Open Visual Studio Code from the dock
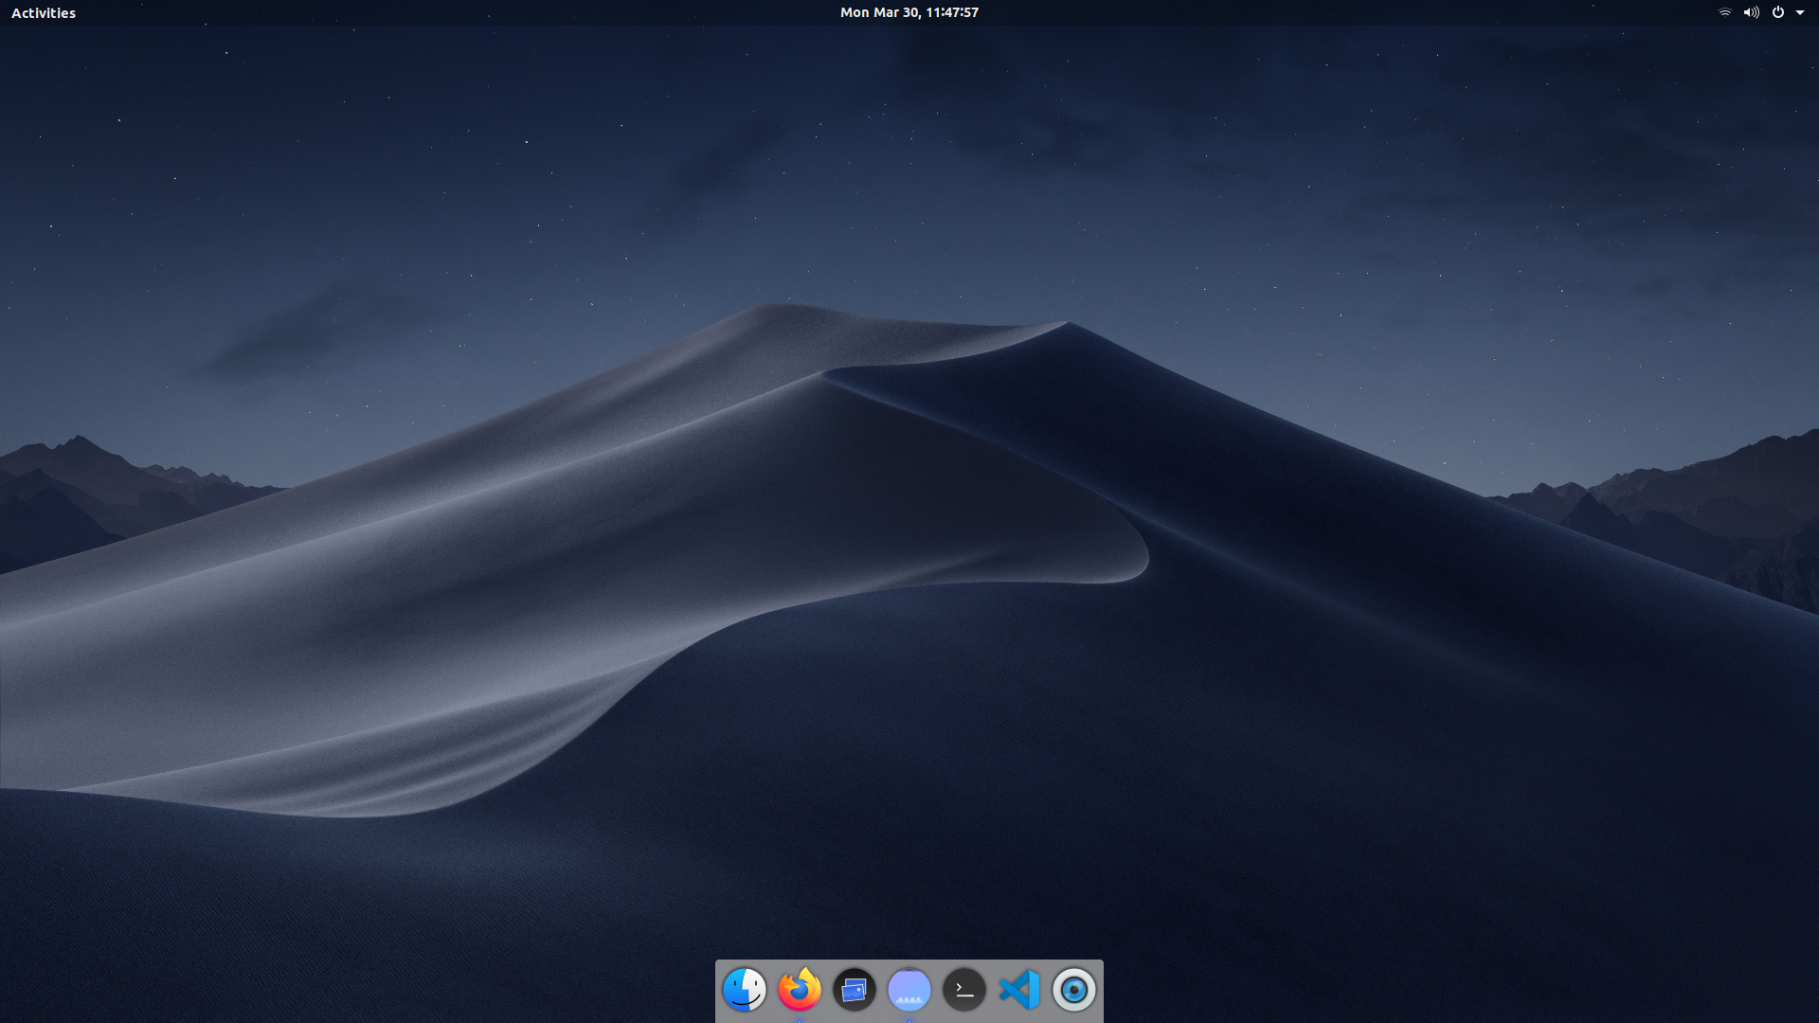Viewport: 1819px width, 1023px height. [1019, 990]
